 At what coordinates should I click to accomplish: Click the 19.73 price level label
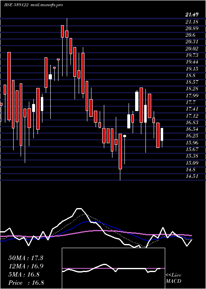(x=192, y=55)
